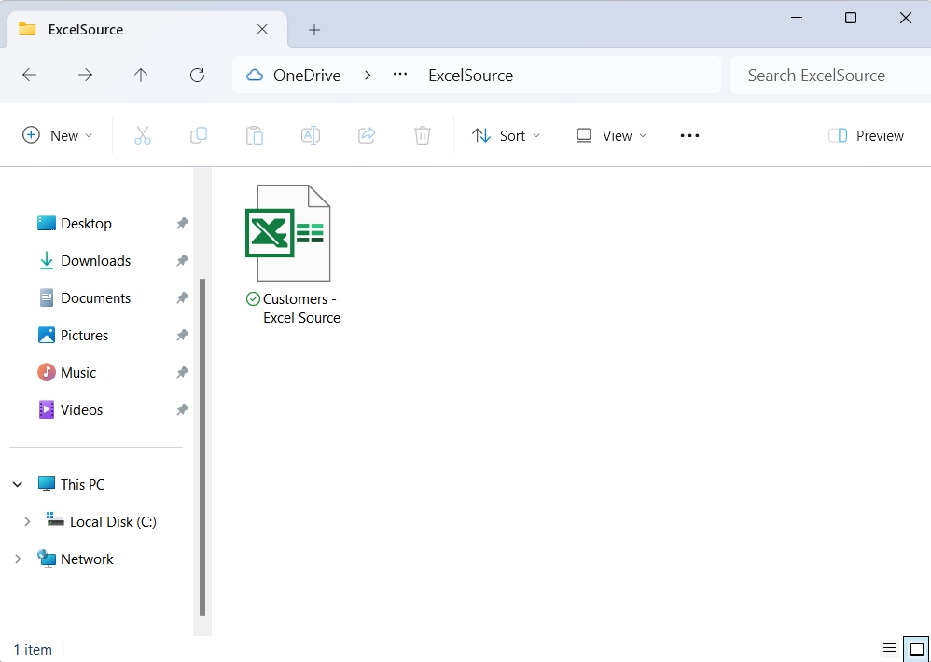Viewport: 931px width, 662px height.
Task: Click the Rename icon in toolbar
Action: coord(311,136)
